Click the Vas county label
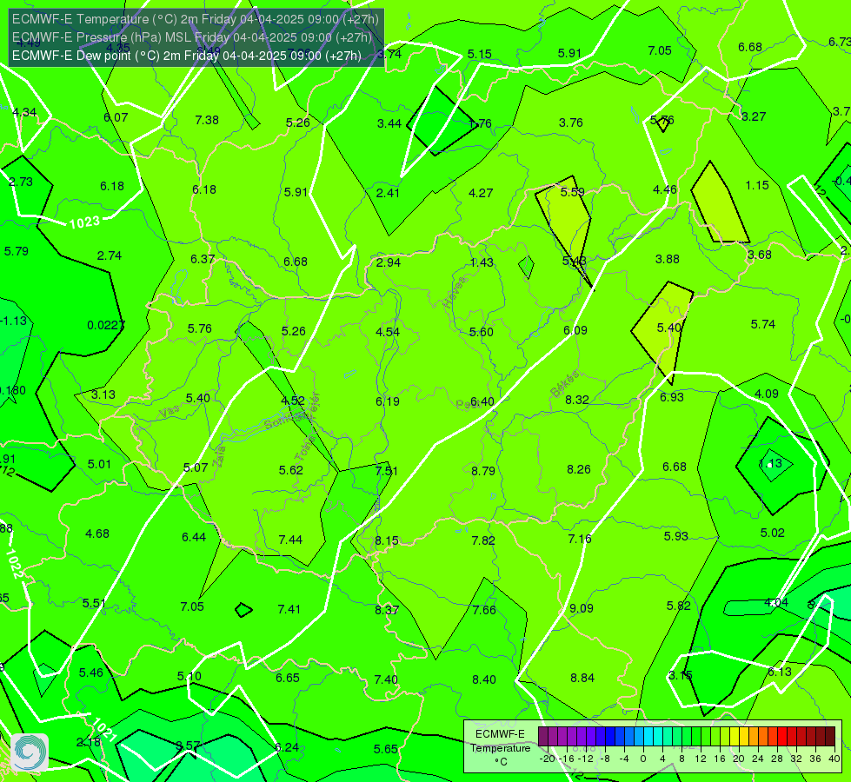This screenshot has width=851, height=782. click(x=170, y=412)
